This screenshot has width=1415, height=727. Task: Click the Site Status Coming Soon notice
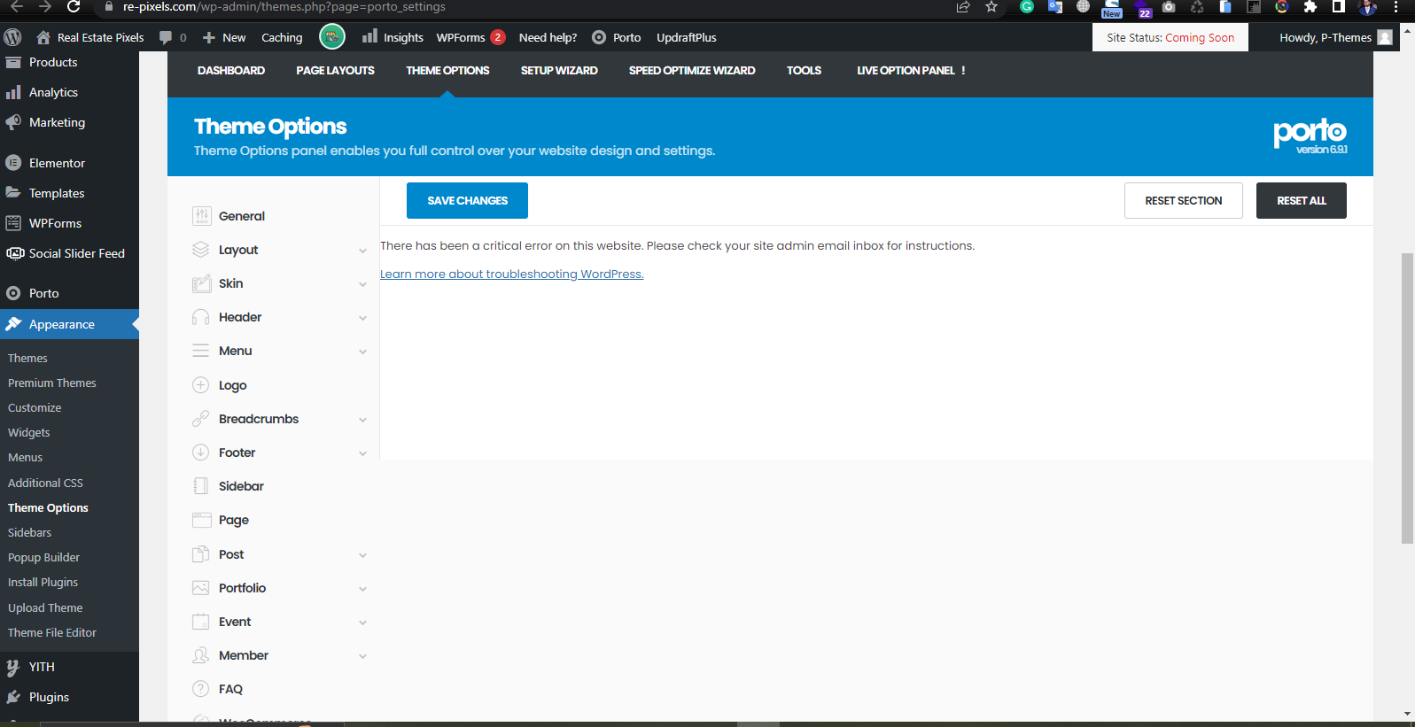click(x=1170, y=37)
